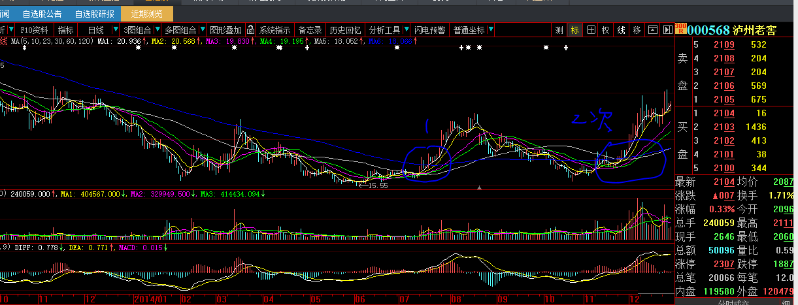Click the 300R badge next to stock code
The width and height of the screenshot is (798, 305).
(x=680, y=29)
